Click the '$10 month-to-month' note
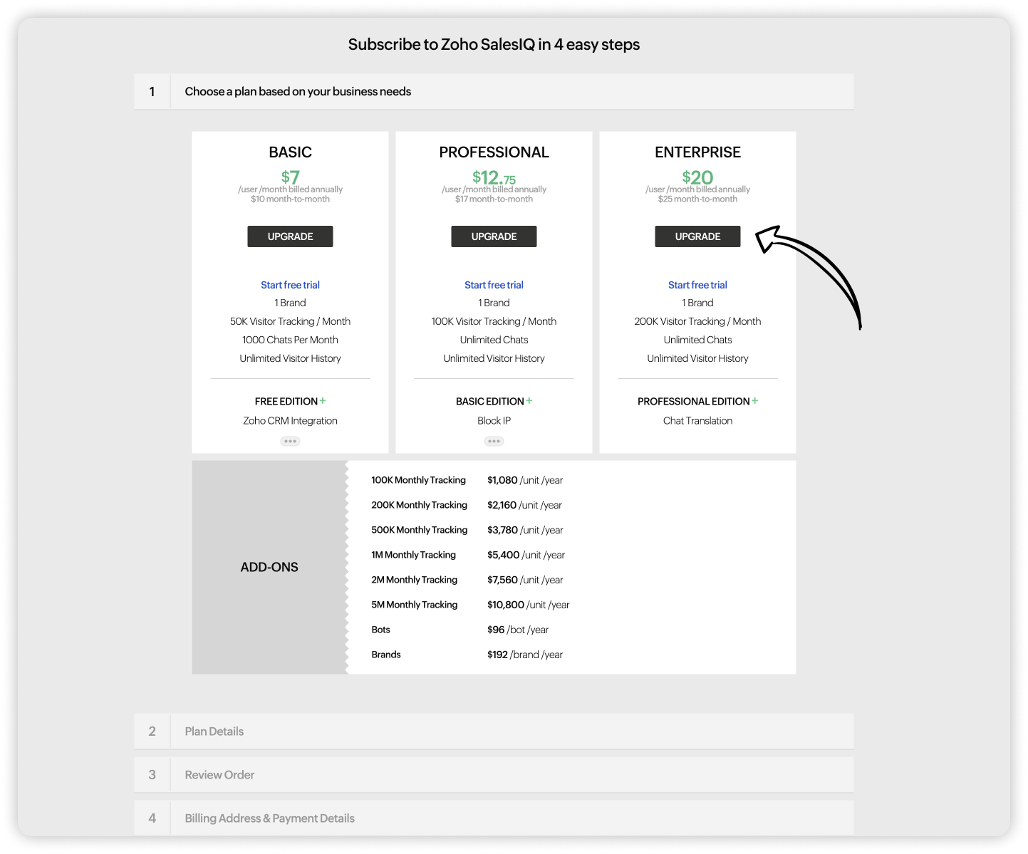The height and width of the screenshot is (854, 1028). click(290, 199)
